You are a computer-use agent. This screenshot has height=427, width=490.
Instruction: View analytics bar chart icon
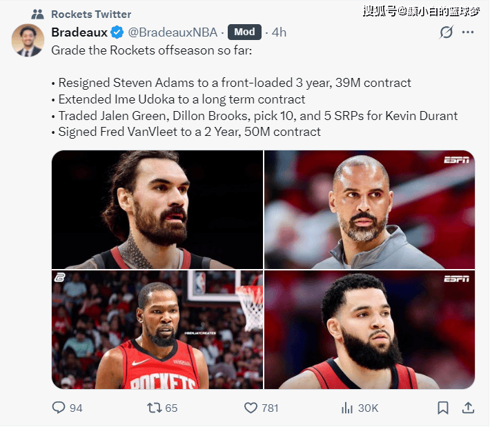click(x=347, y=408)
